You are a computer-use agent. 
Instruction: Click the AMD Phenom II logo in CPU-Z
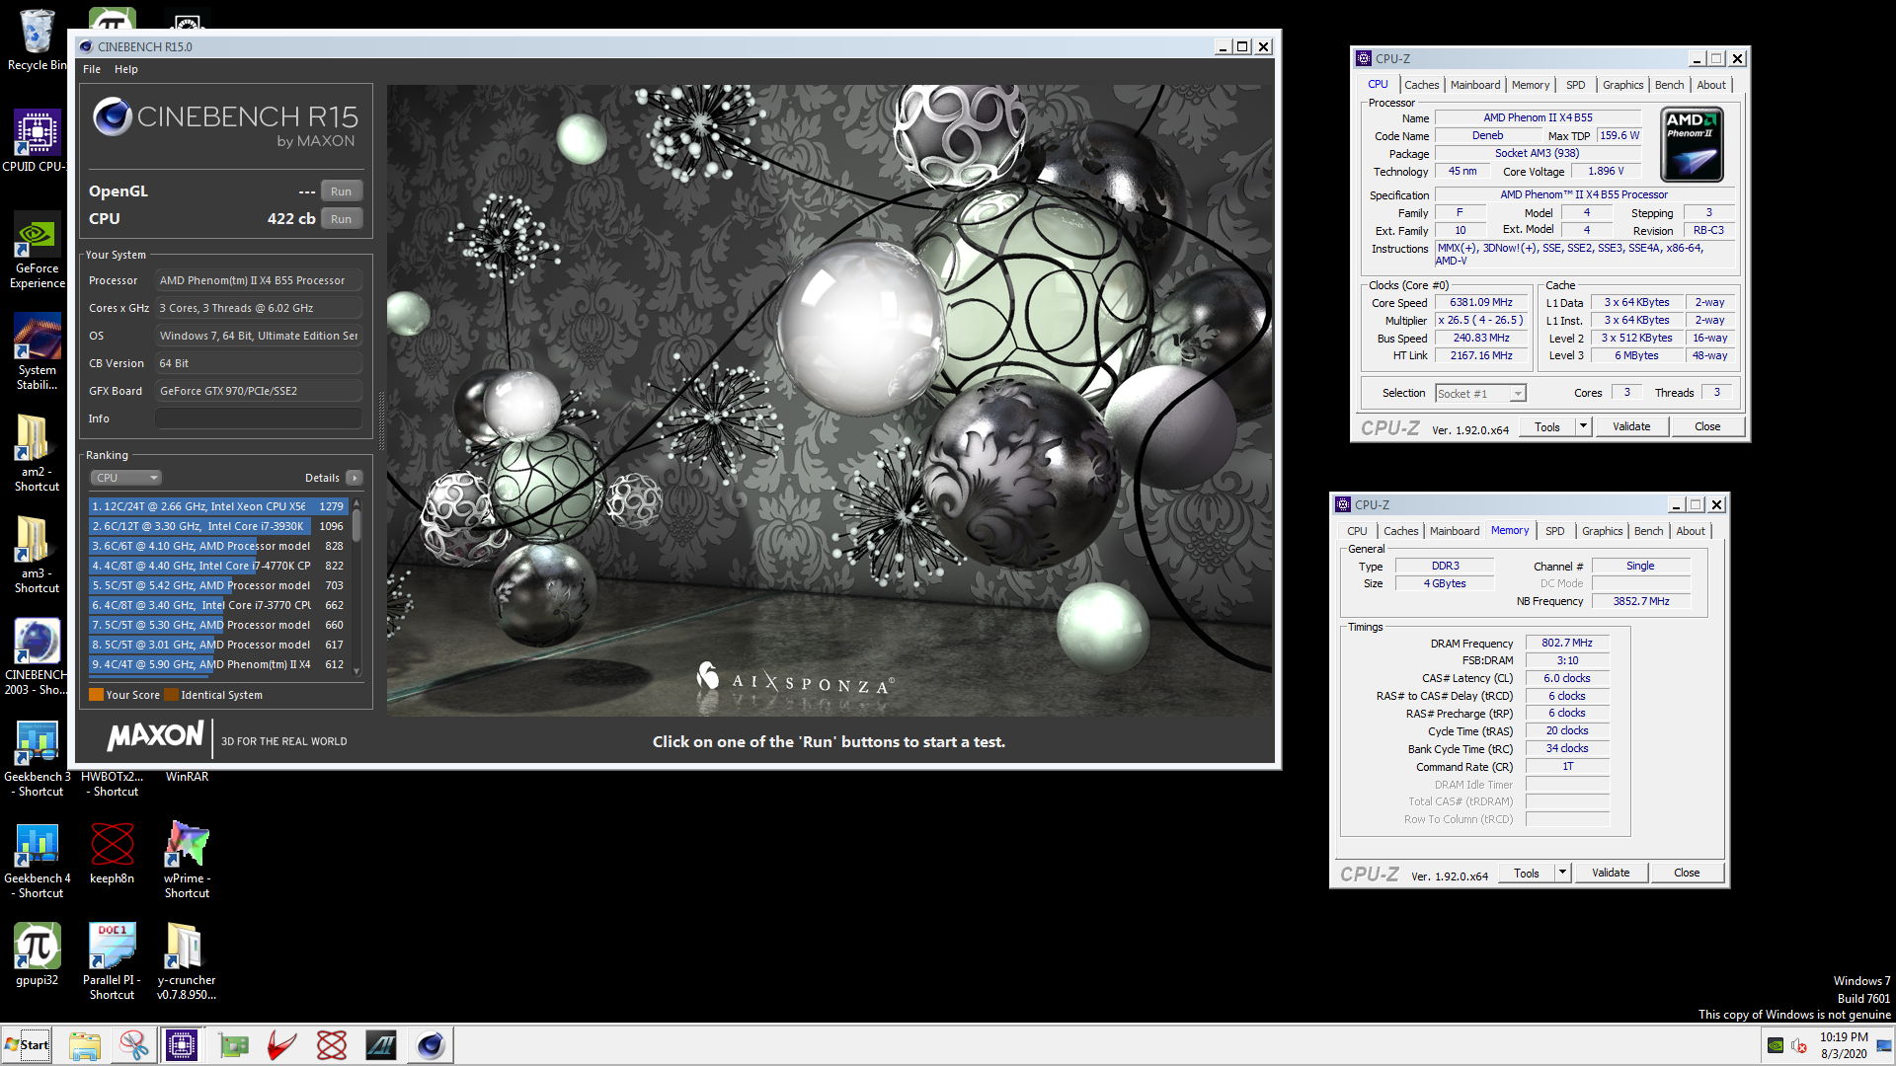1692,145
